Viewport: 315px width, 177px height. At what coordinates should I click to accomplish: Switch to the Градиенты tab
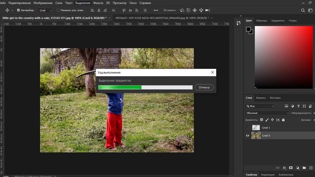pos(278,21)
